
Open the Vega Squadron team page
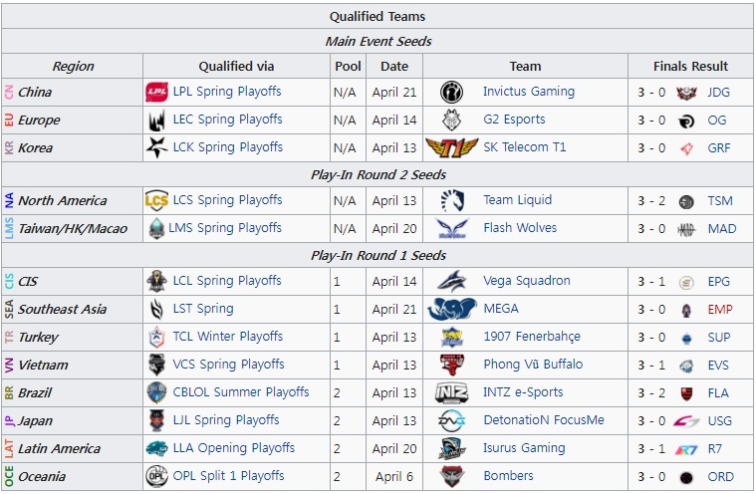(526, 281)
